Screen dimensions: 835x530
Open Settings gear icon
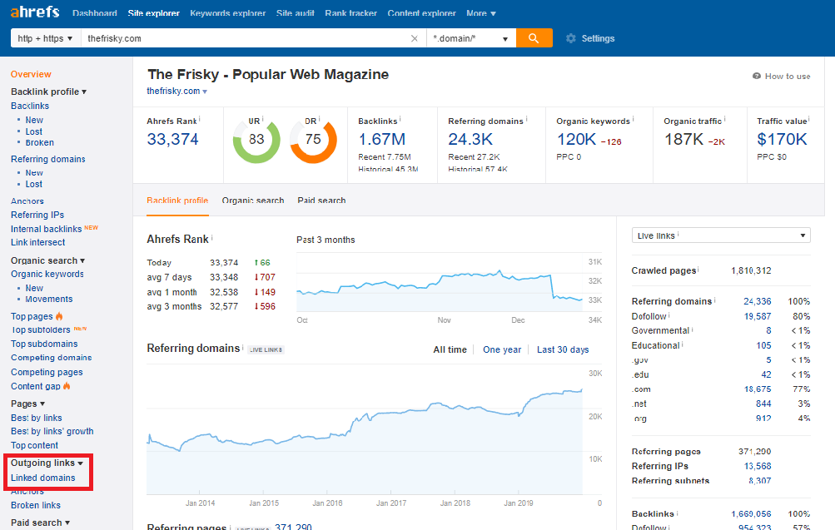[571, 38]
